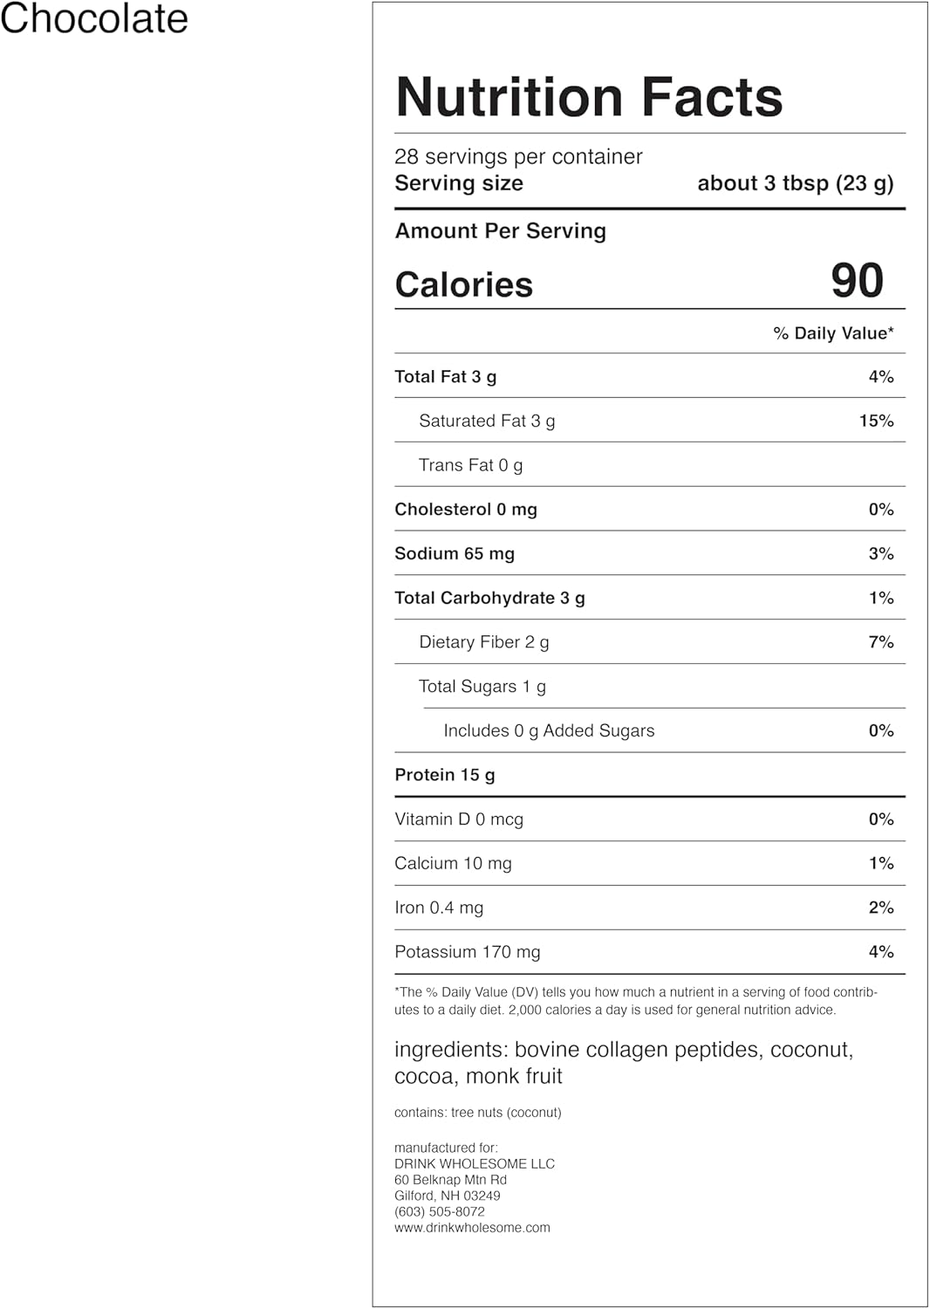This screenshot has height=1309, width=930.
Task: Click the % Daily Value header
Action: point(833,333)
